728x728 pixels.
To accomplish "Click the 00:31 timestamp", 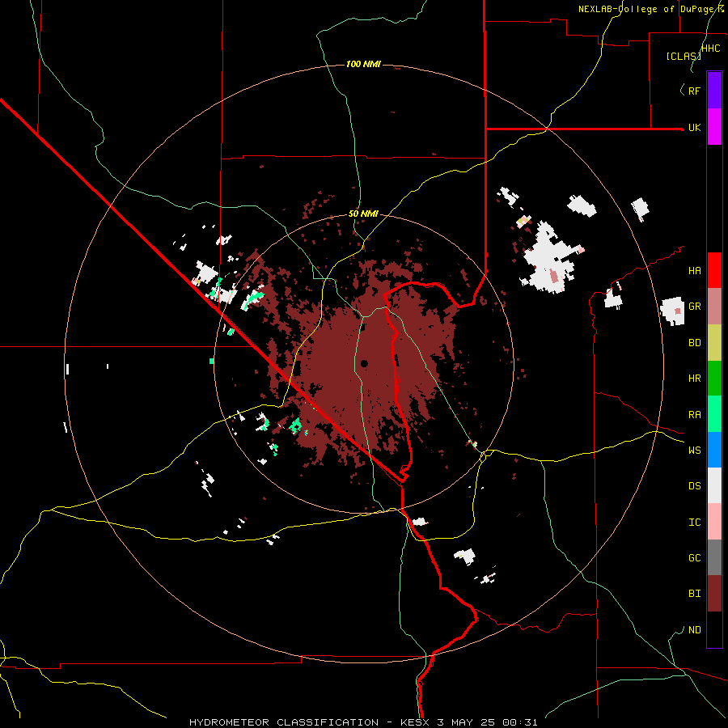I will [x=522, y=722].
